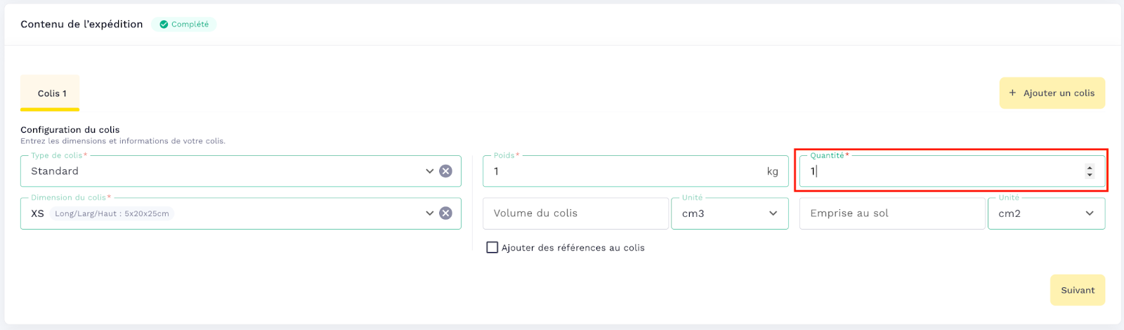
Task: Select the Colis 1 tab
Action: coord(52,93)
